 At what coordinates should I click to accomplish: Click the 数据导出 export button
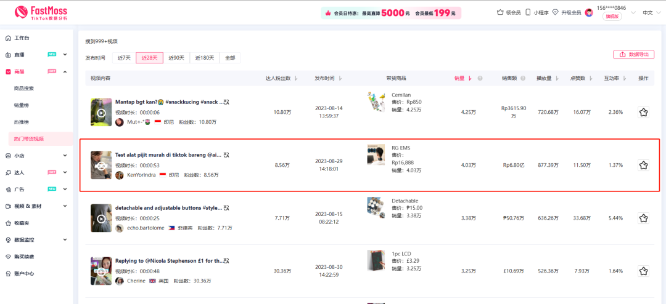tap(633, 55)
